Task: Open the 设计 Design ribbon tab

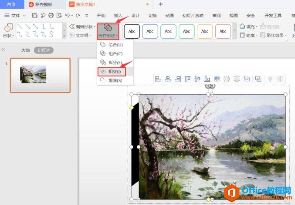Action: point(135,16)
